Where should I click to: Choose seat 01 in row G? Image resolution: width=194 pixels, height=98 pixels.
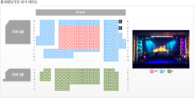[x=38, y=37]
